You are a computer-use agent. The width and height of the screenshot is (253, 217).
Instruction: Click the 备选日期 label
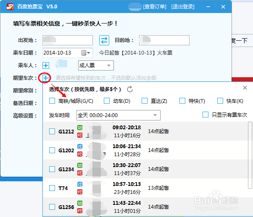[x=25, y=103]
